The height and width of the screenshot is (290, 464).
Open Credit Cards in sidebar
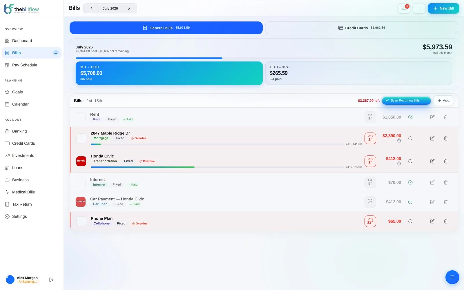(32, 143)
